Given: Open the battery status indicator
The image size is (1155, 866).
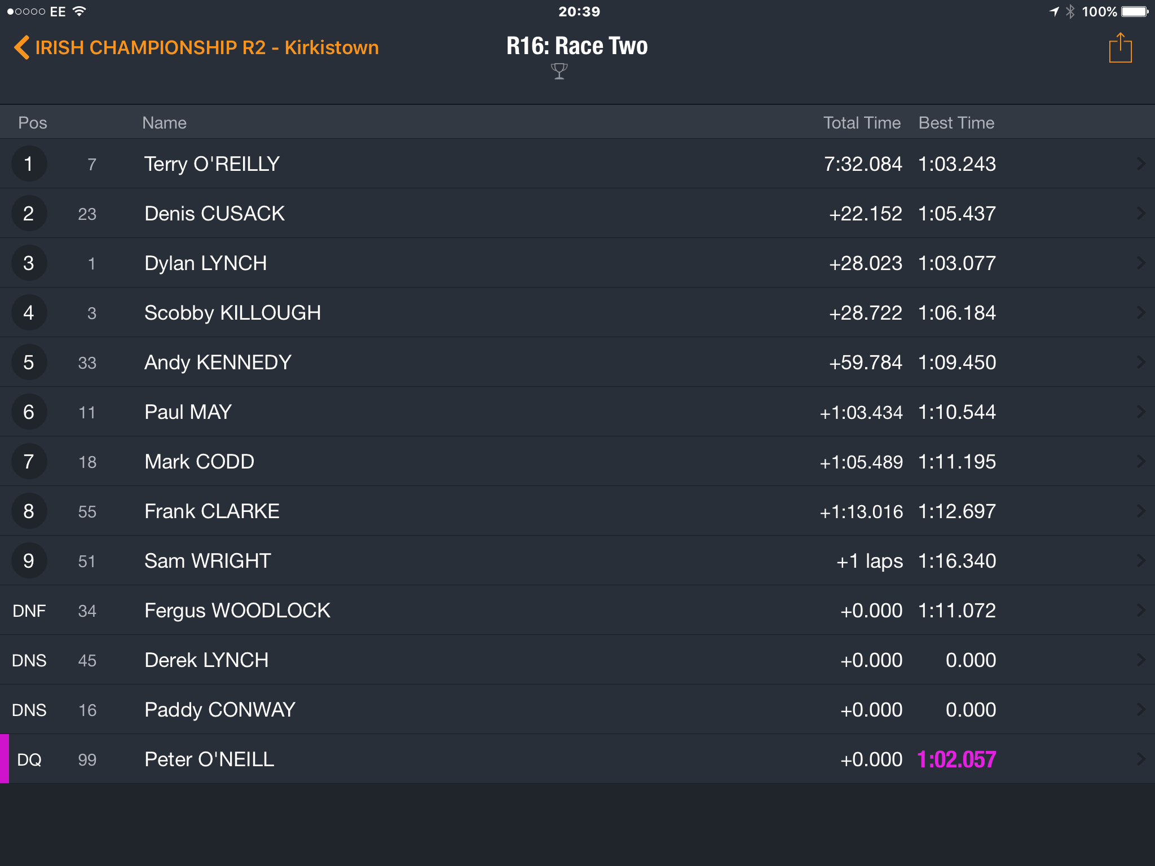Looking at the screenshot, I should [x=1135, y=11].
